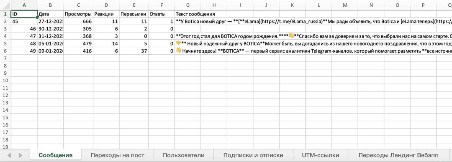Click the Дата header cell
Image resolution: width=452 pixels, height=162 pixels.
tap(51, 14)
